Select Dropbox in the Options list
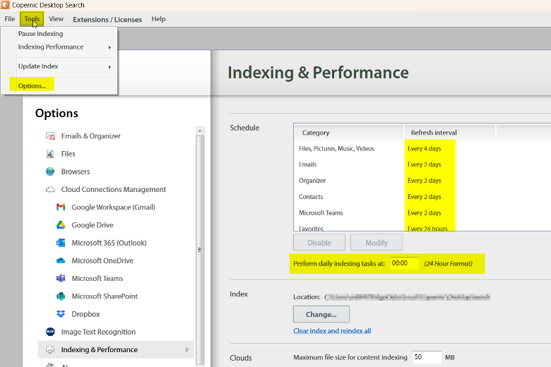Viewport: 551px width, 367px height. (x=85, y=314)
